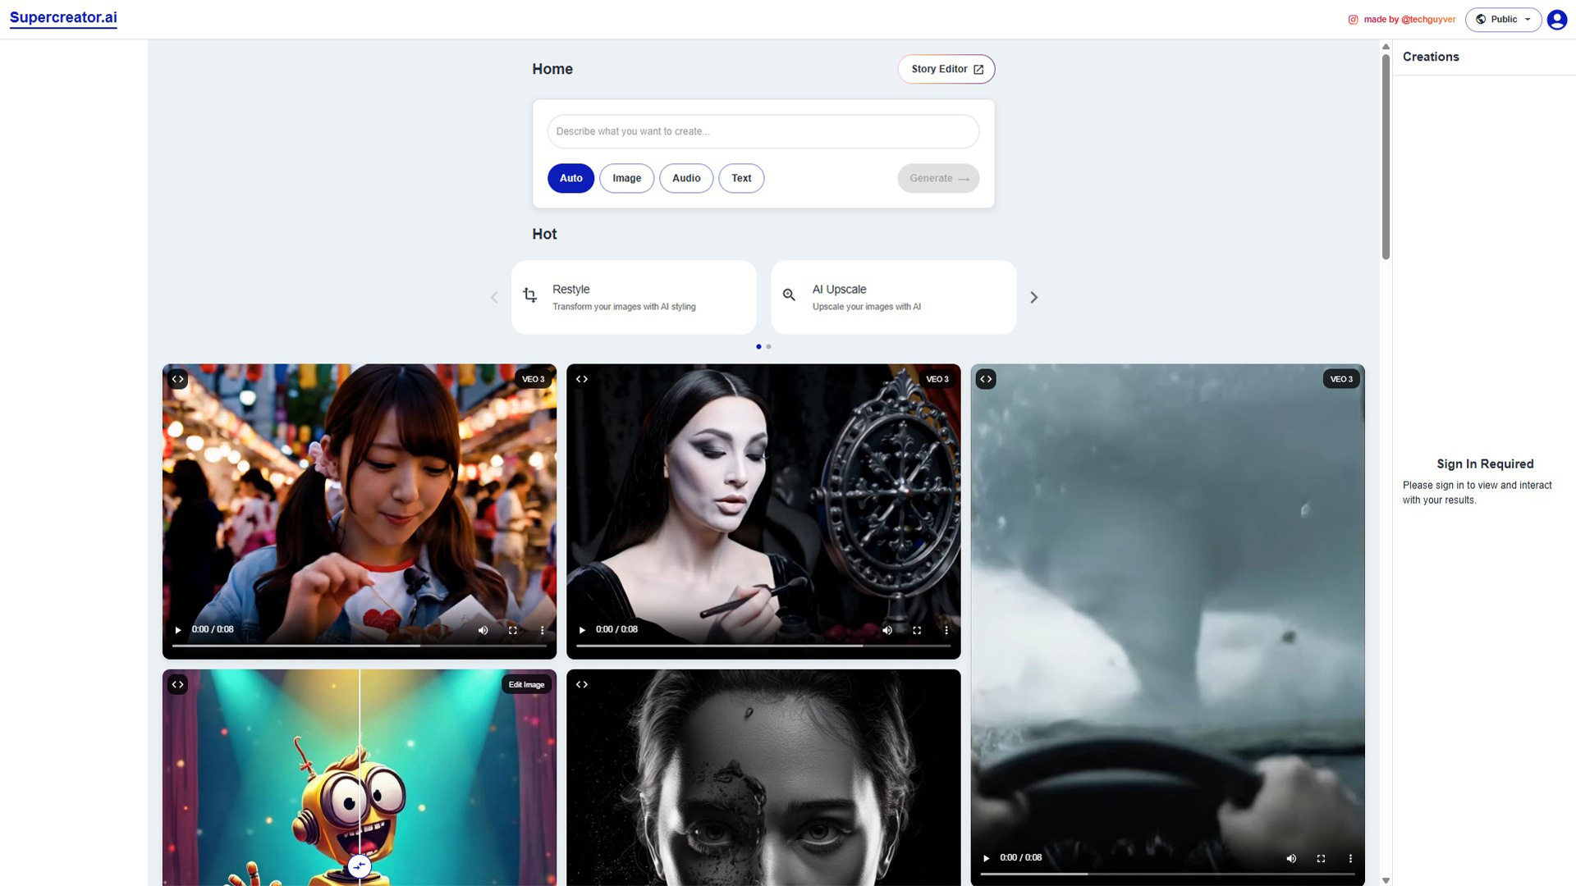Image resolution: width=1576 pixels, height=886 pixels.
Task: Click the page vertical scrollbar thumb
Action: pyautogui.click(x=1386, y=156)
